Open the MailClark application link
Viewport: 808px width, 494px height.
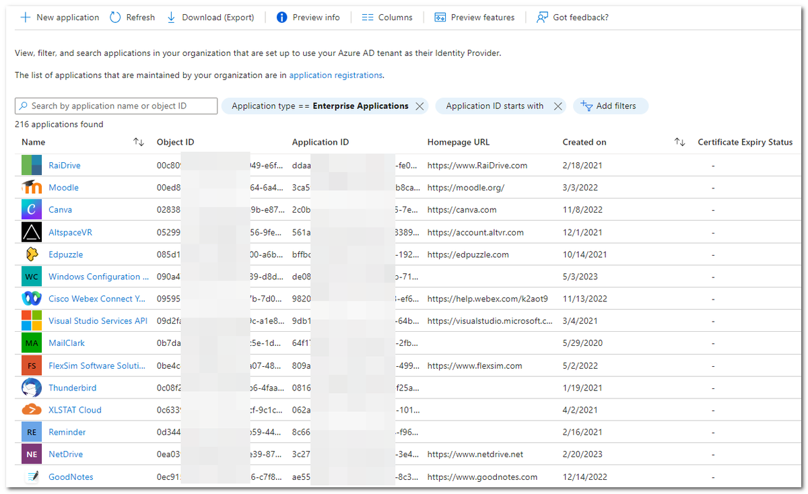point(67,343)
